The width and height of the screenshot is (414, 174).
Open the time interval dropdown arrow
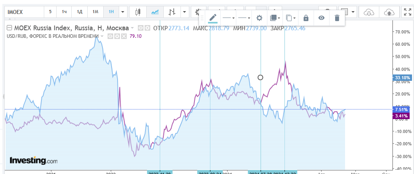[122, 12]
